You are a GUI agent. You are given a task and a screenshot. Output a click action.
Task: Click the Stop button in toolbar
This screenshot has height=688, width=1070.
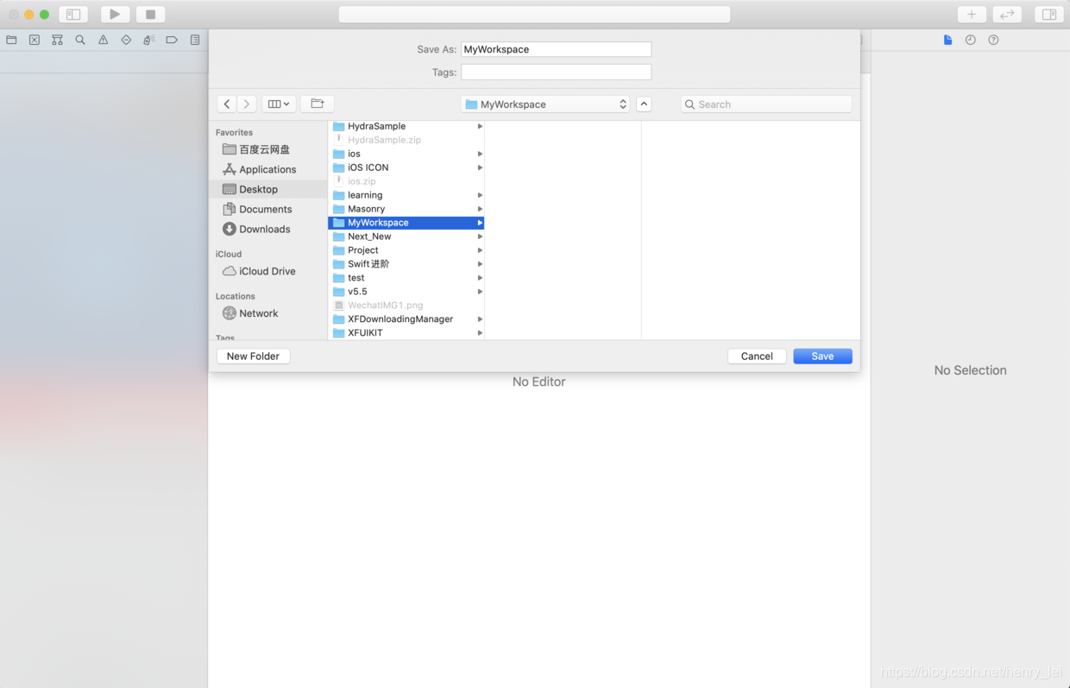click(x=150, y=15)
